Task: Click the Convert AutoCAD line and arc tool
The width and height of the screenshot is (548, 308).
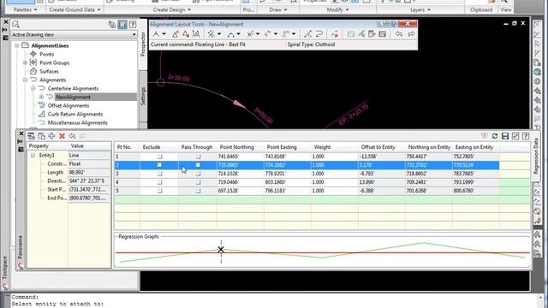Action: (x=307, y=34)
